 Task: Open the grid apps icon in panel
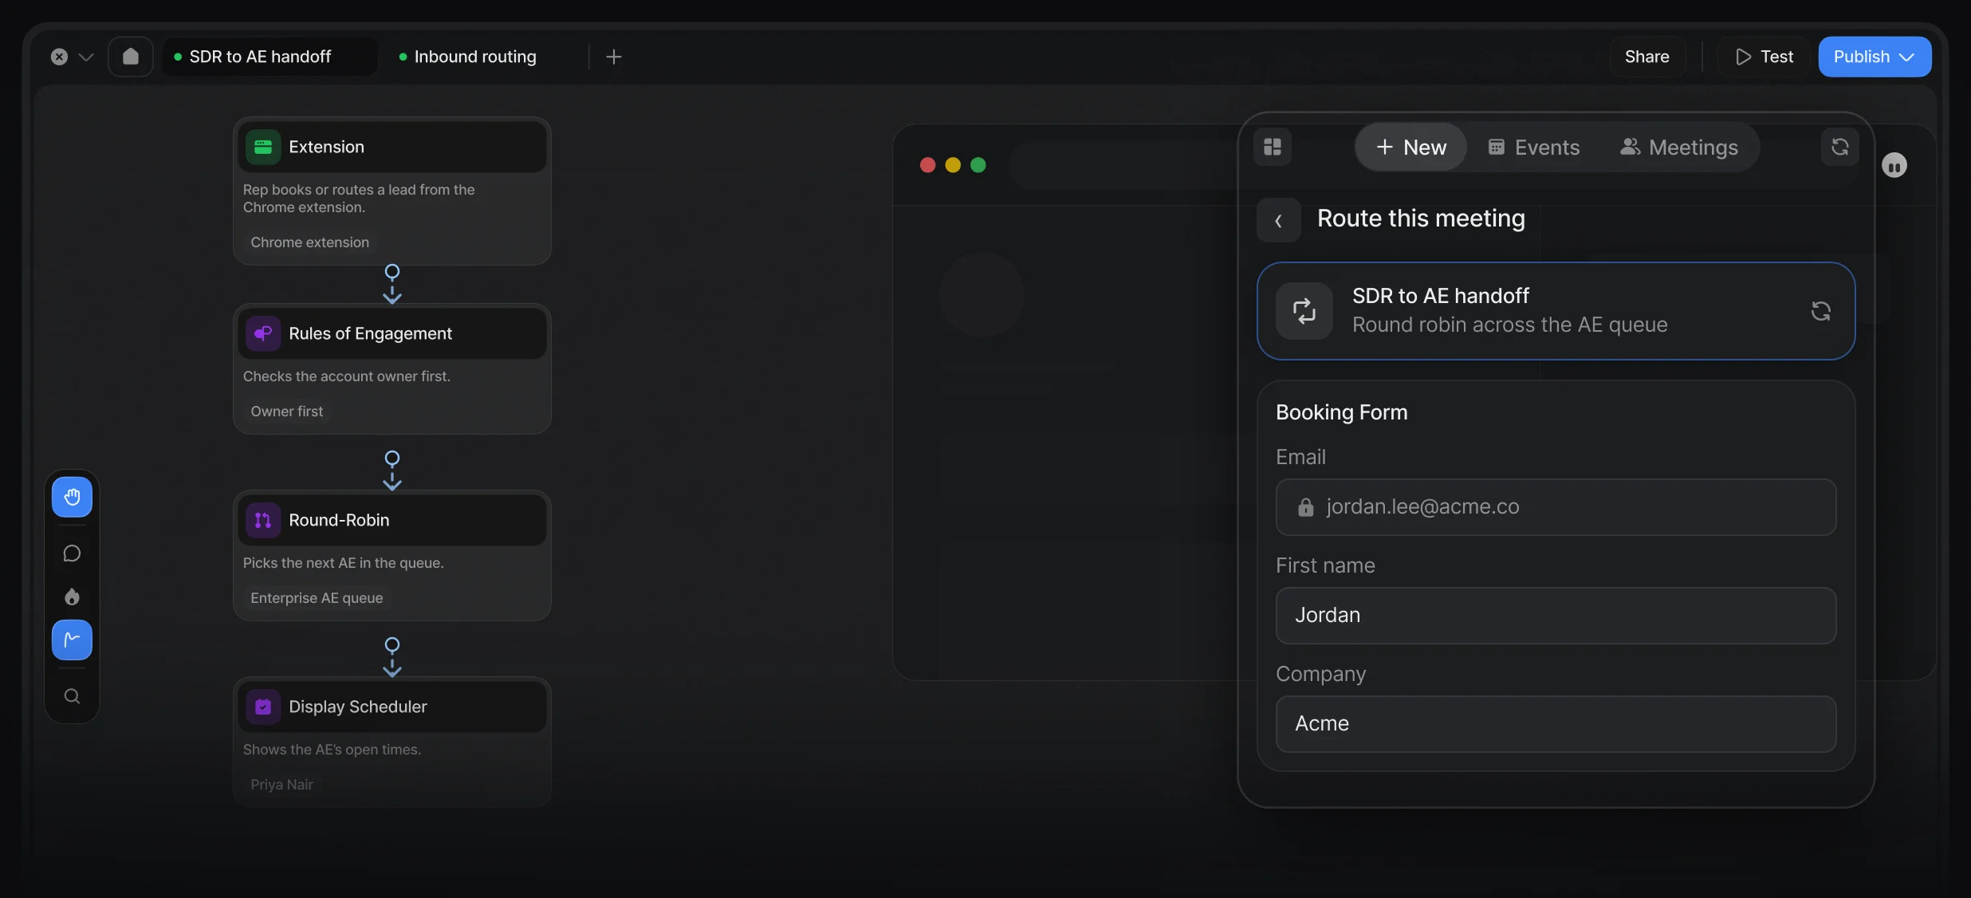[x=1273, y=147]
